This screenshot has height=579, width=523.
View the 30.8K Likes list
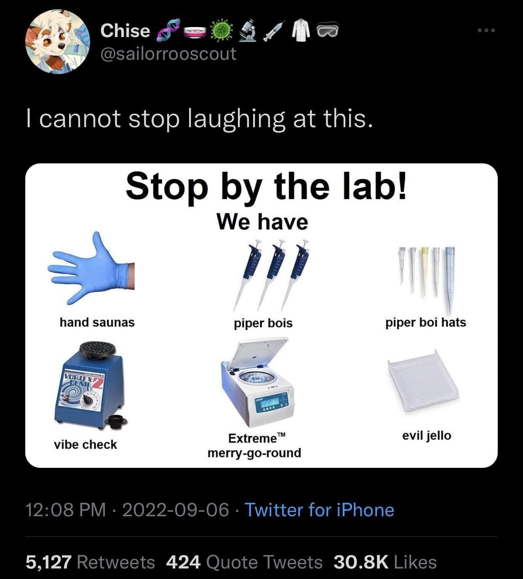coord(385,562)
